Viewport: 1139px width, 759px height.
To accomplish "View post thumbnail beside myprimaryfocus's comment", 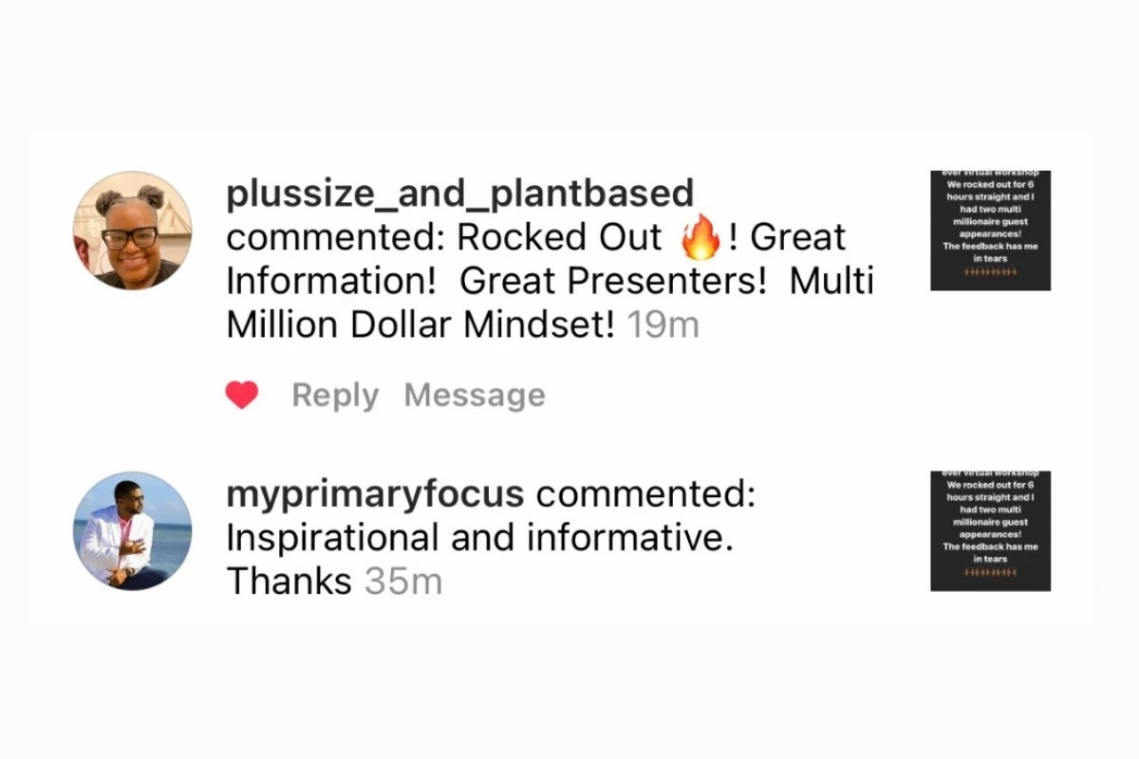I will (x=990, y=531).
